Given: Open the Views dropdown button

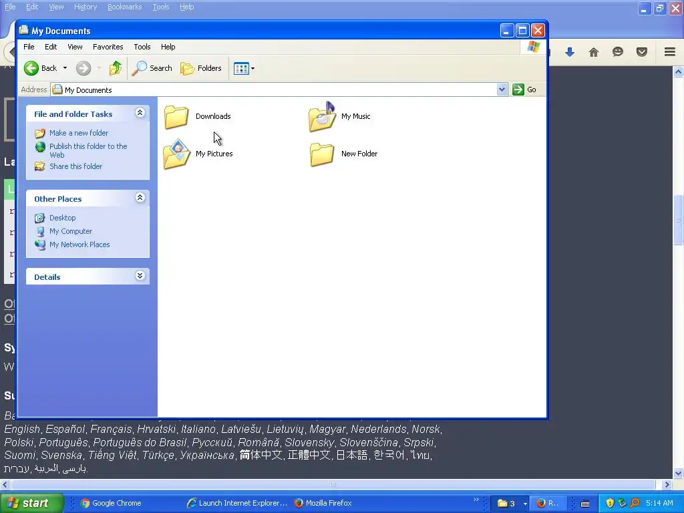Looking at the screenshot, I should pos(244,68).
